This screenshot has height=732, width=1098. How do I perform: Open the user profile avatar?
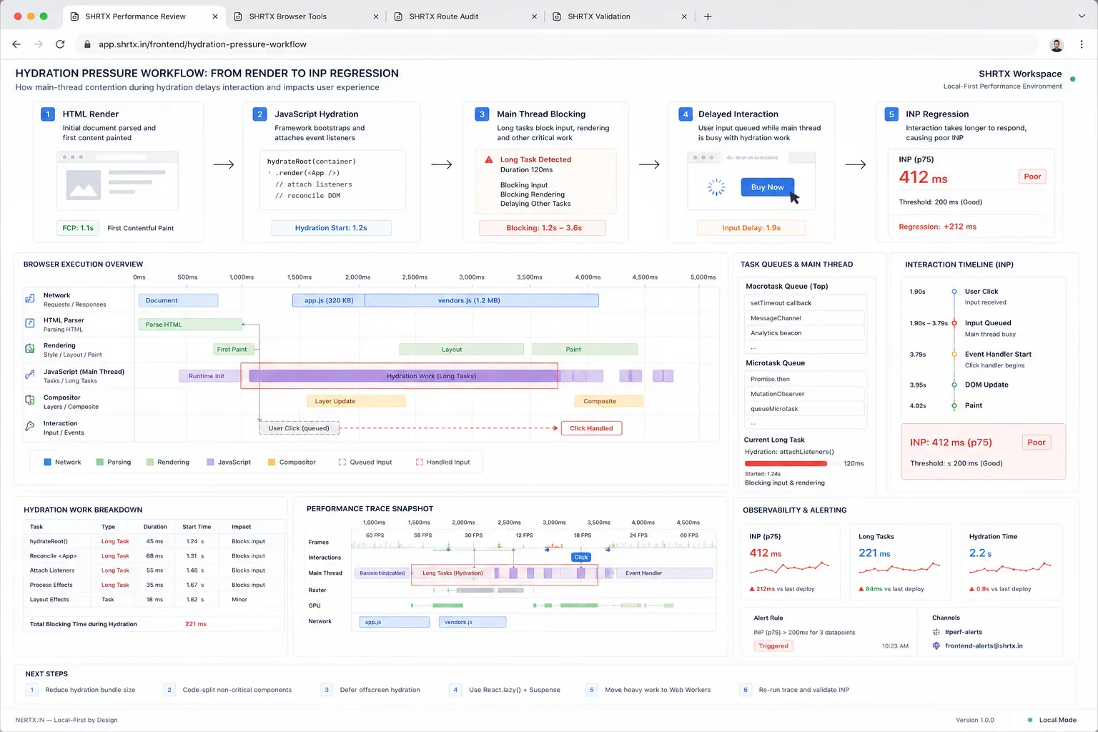(1057, 45)
